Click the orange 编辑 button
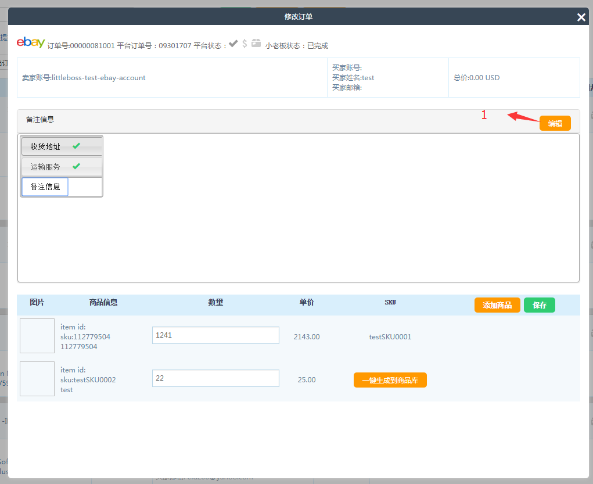This screenshot has height=484, width=593. pos(555,123)
